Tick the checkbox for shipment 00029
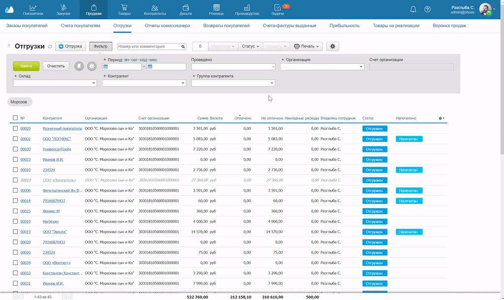Screen dimensions: 504x300 [15, 129]
